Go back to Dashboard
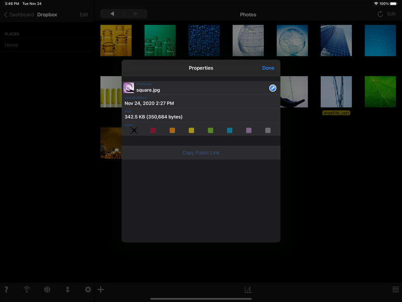Screen dimensions: 402x302 pyautogui.click(x=19, y=14)
